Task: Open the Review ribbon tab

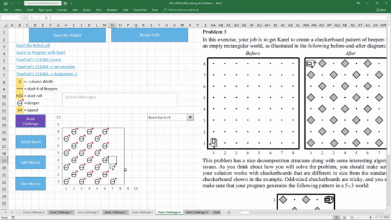Action: (x=87, y=10)
